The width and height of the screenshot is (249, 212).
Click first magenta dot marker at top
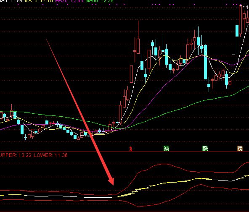[18, 5]
